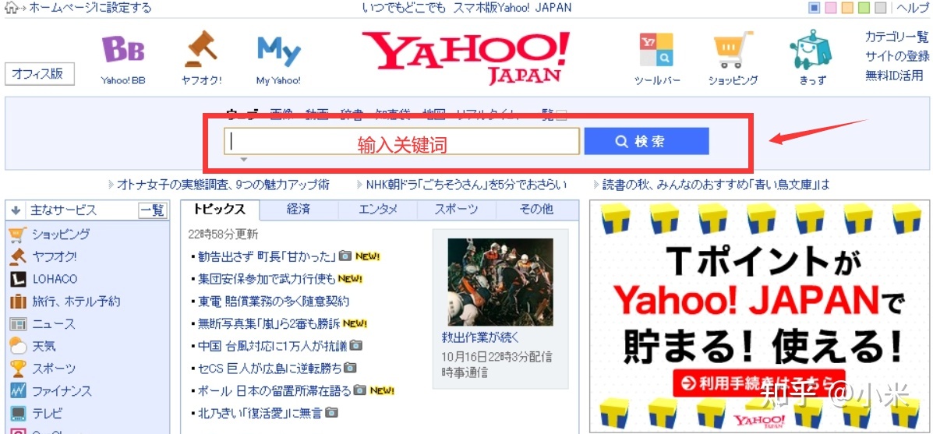Switch to the 経済 tab

point(299,210)
